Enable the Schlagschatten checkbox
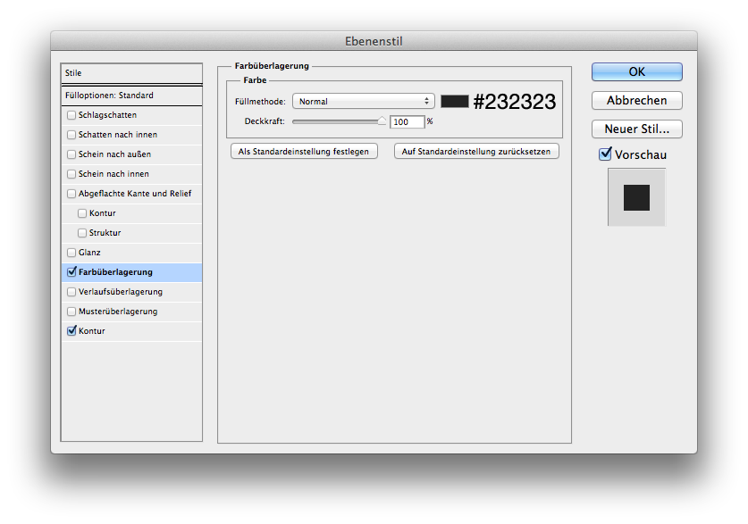Image resolution: width=748 pixels, height=524 pixels. [71, 115]
